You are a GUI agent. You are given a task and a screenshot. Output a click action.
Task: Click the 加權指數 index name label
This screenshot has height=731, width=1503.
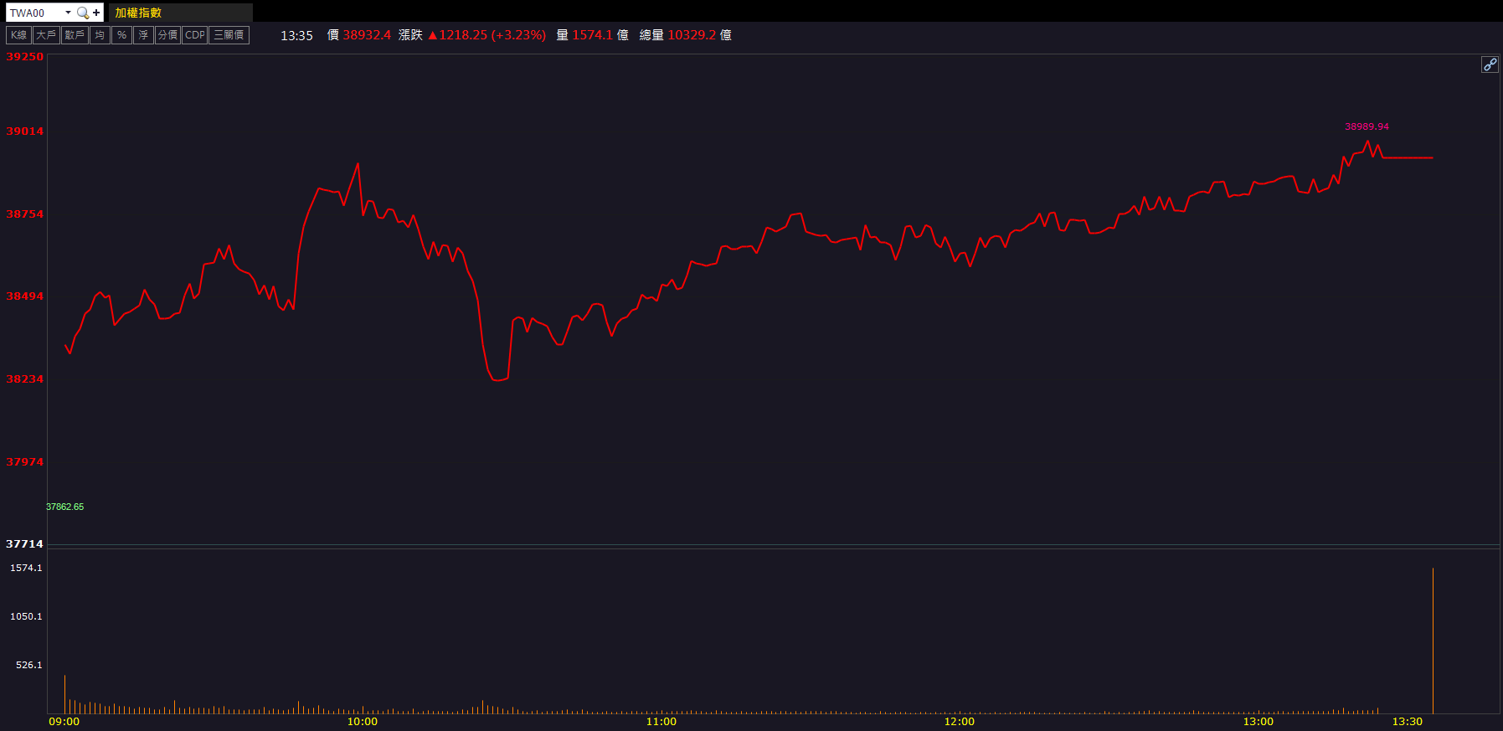(138, 13)
